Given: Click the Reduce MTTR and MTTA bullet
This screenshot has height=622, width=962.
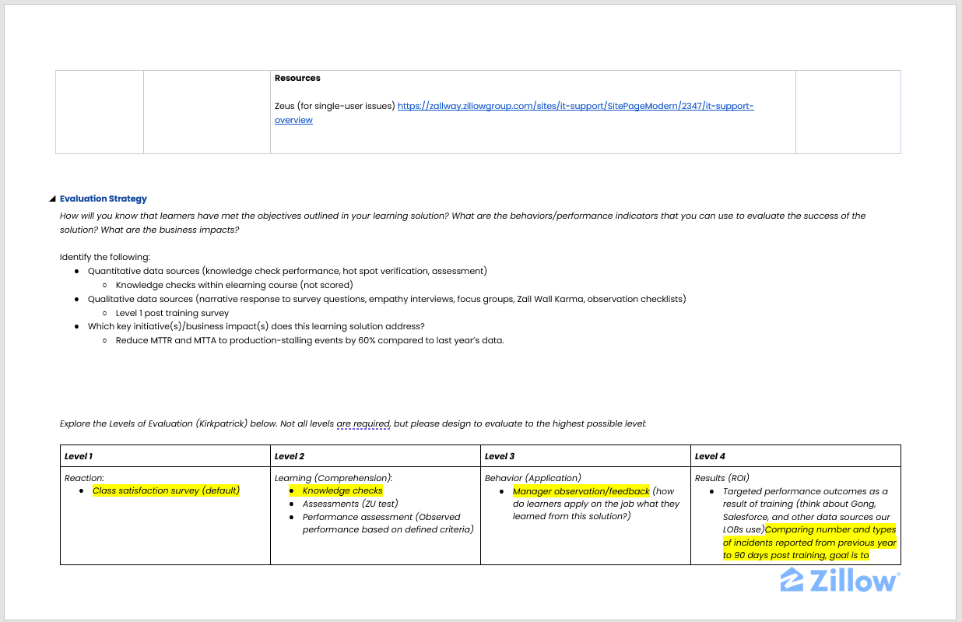Looking at the screenshot, I should pos(310,341).
